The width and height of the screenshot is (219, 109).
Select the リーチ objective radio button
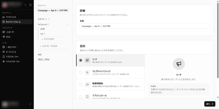pos(81,60)
